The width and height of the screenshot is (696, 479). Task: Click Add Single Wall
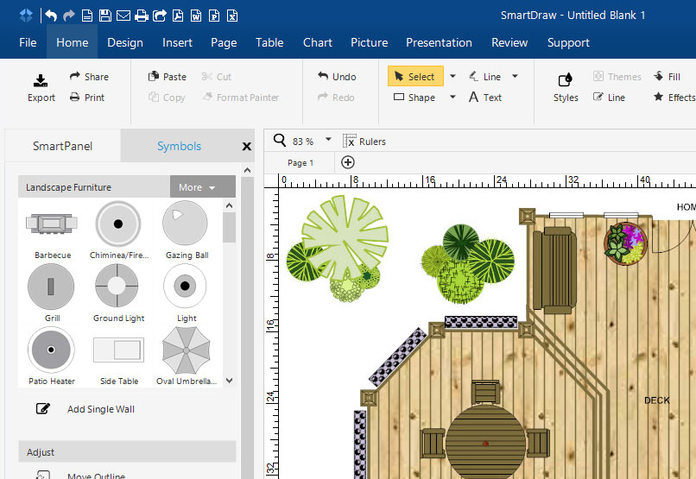tap(100, 409)
